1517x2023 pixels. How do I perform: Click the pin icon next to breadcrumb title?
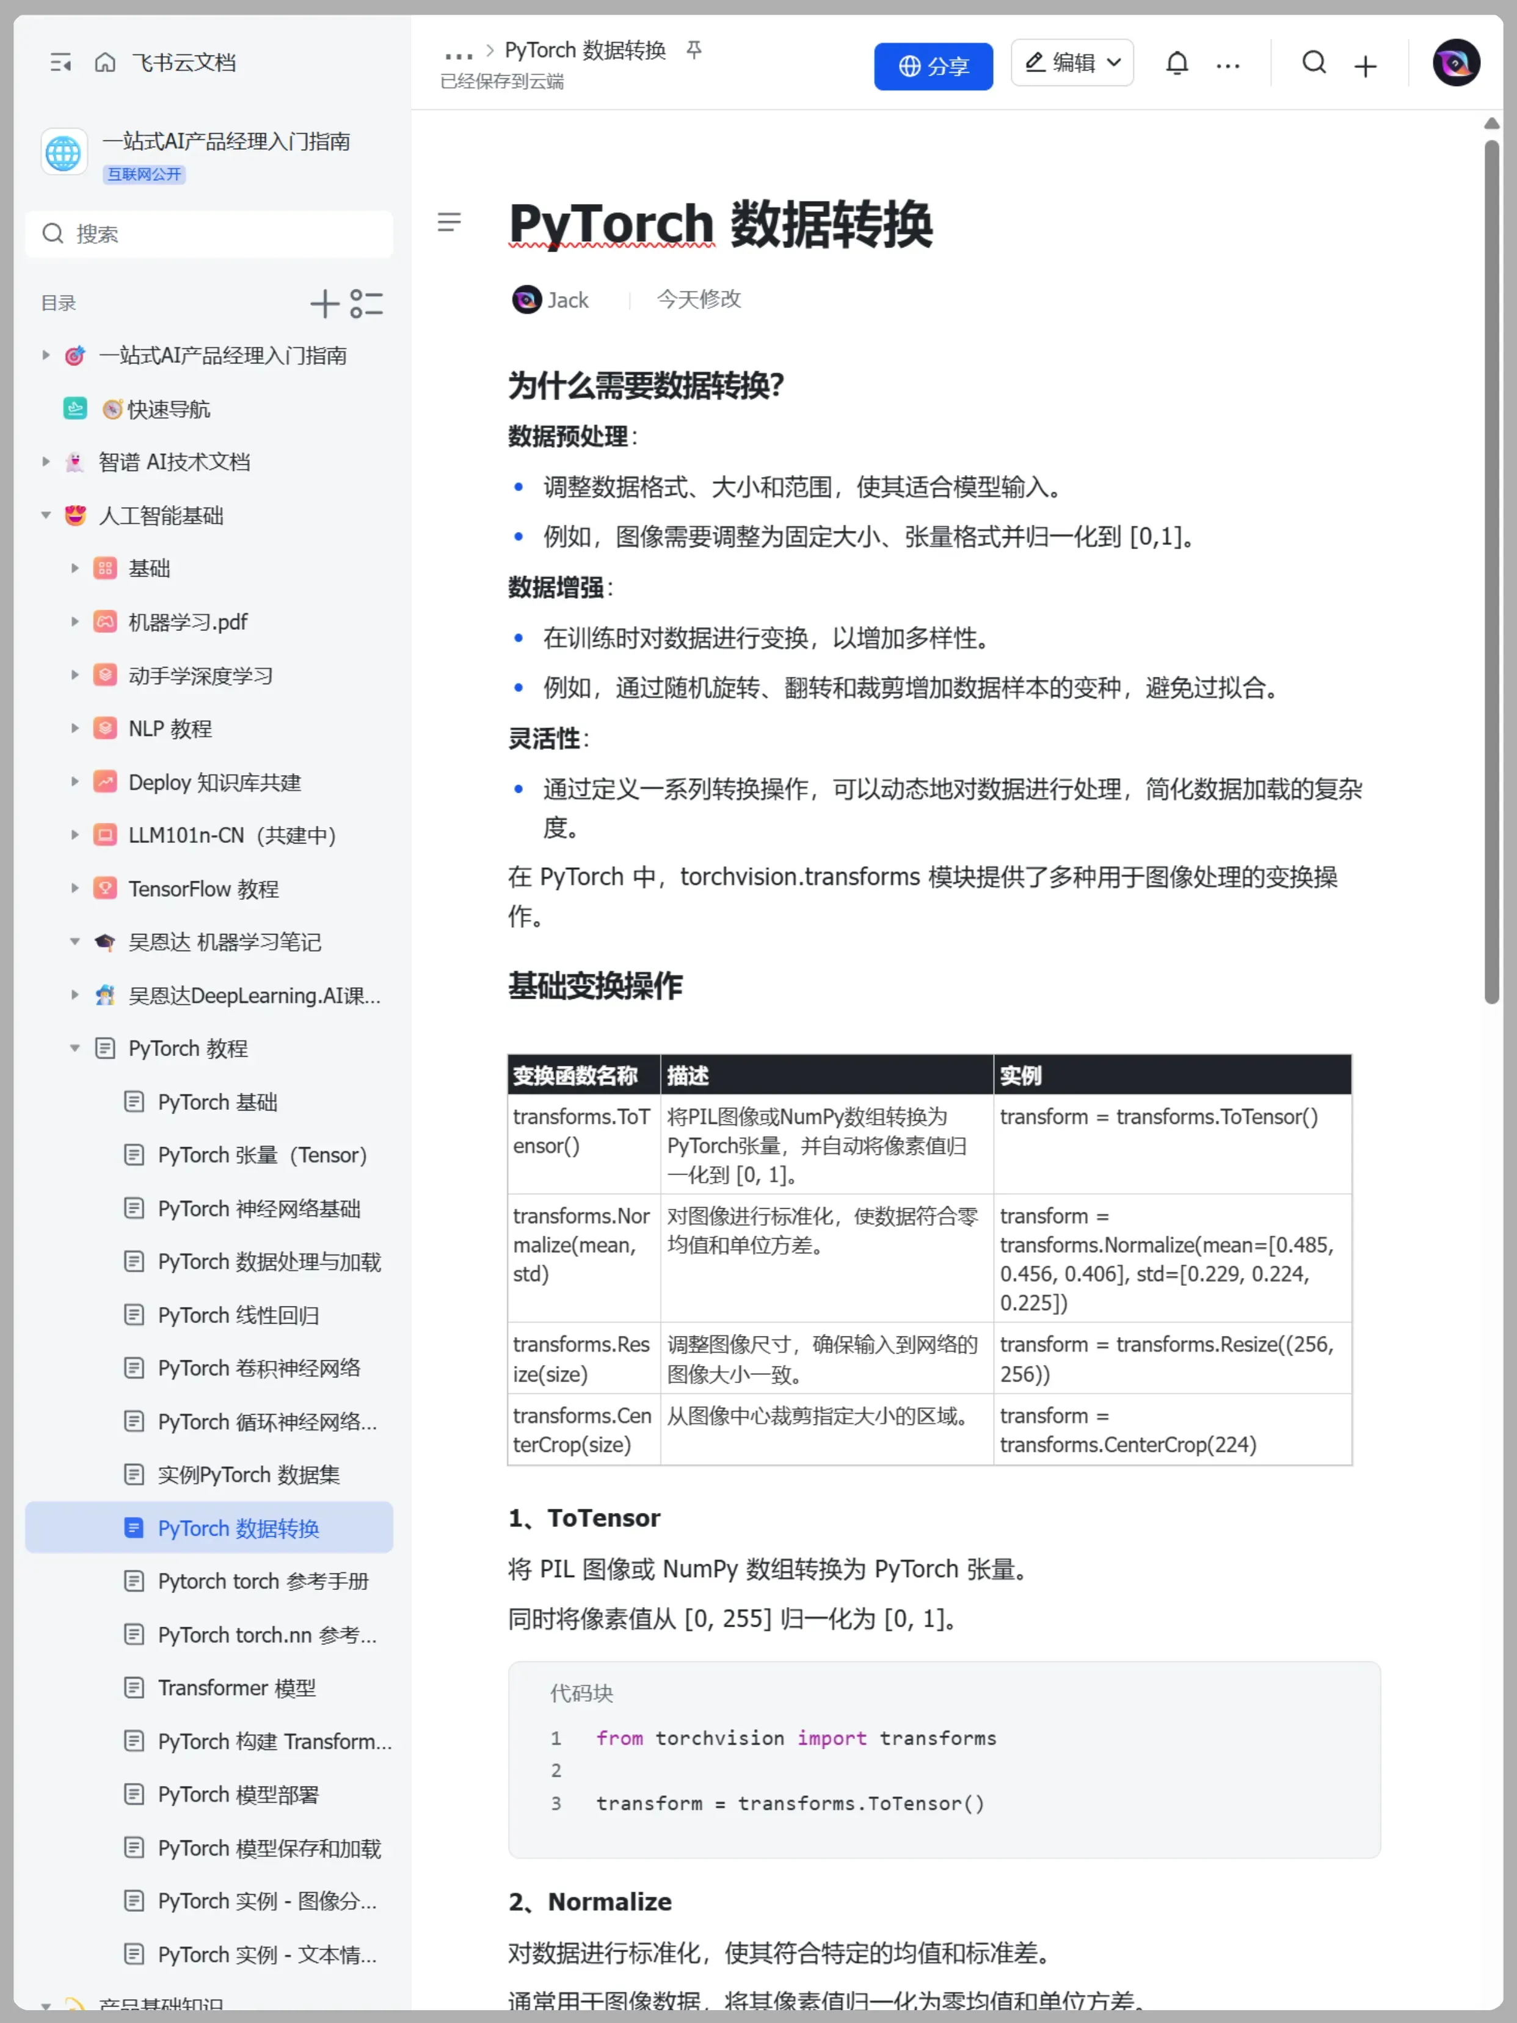click(x=694, y=49)
